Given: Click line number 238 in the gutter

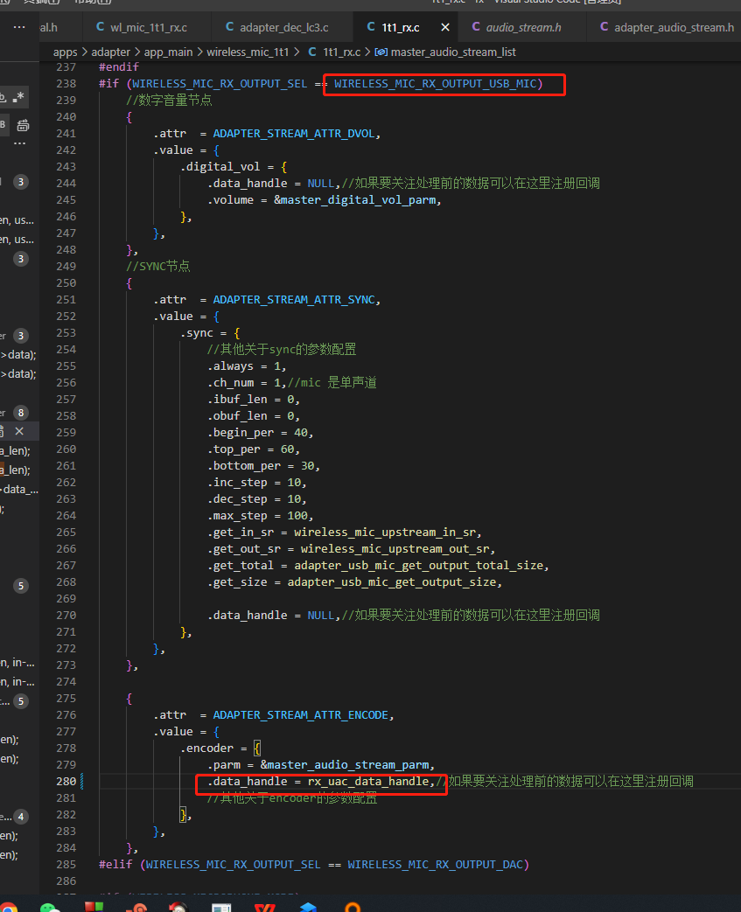Looking at the screenshot, I should pos(66,84).
